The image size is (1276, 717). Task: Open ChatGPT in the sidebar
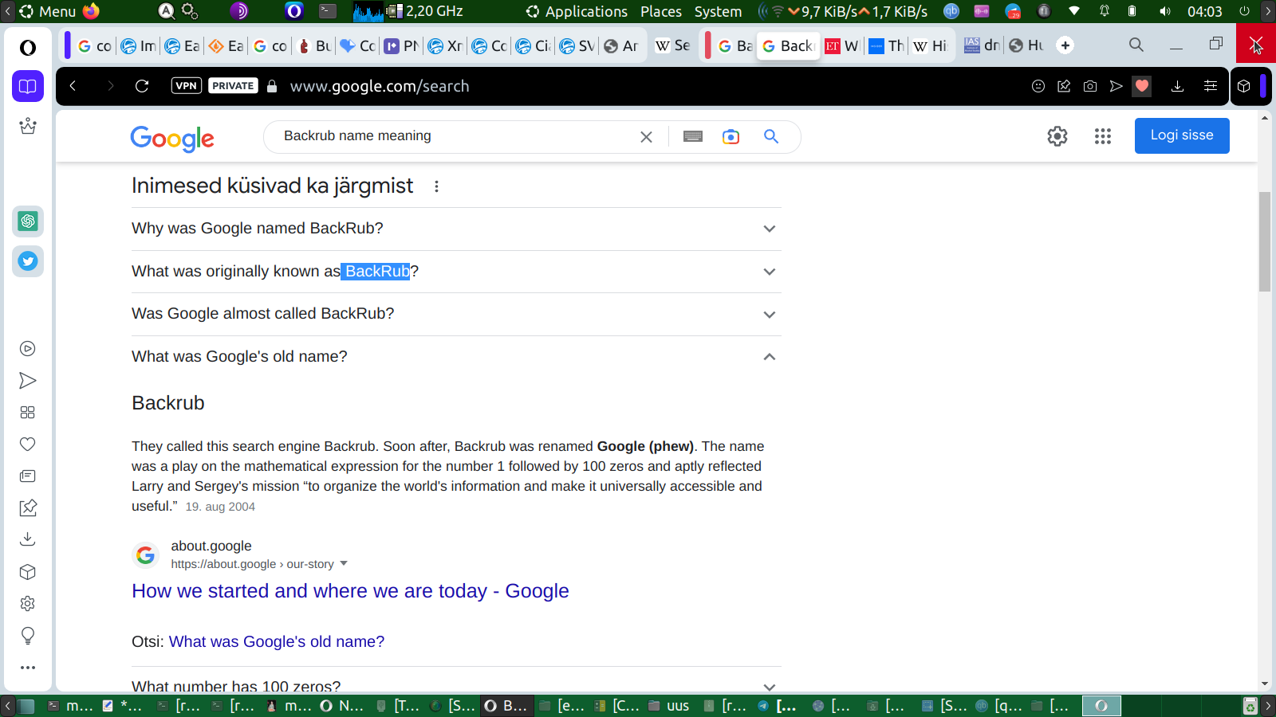point(28,221)
